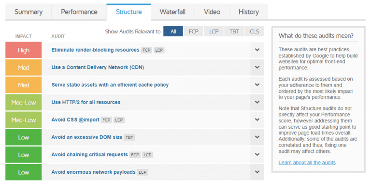
Task: Expand the Avoid CSS @import chevron
Action: pyautogui.click(x=257, y=120)
